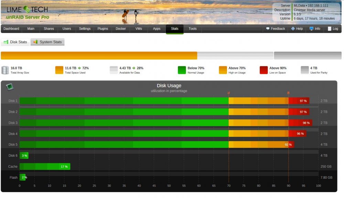Image resolution: width=344 pixels, height=198 pixels.
Task: Click the gray Used for Parity swatch
Action: tap(304, 70)
